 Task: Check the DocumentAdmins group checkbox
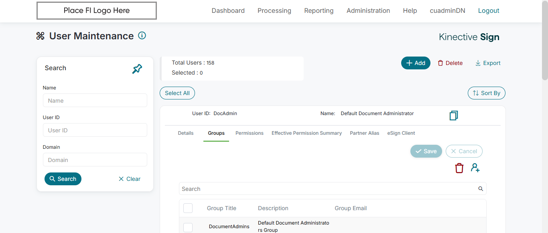(x=188, y=227)
